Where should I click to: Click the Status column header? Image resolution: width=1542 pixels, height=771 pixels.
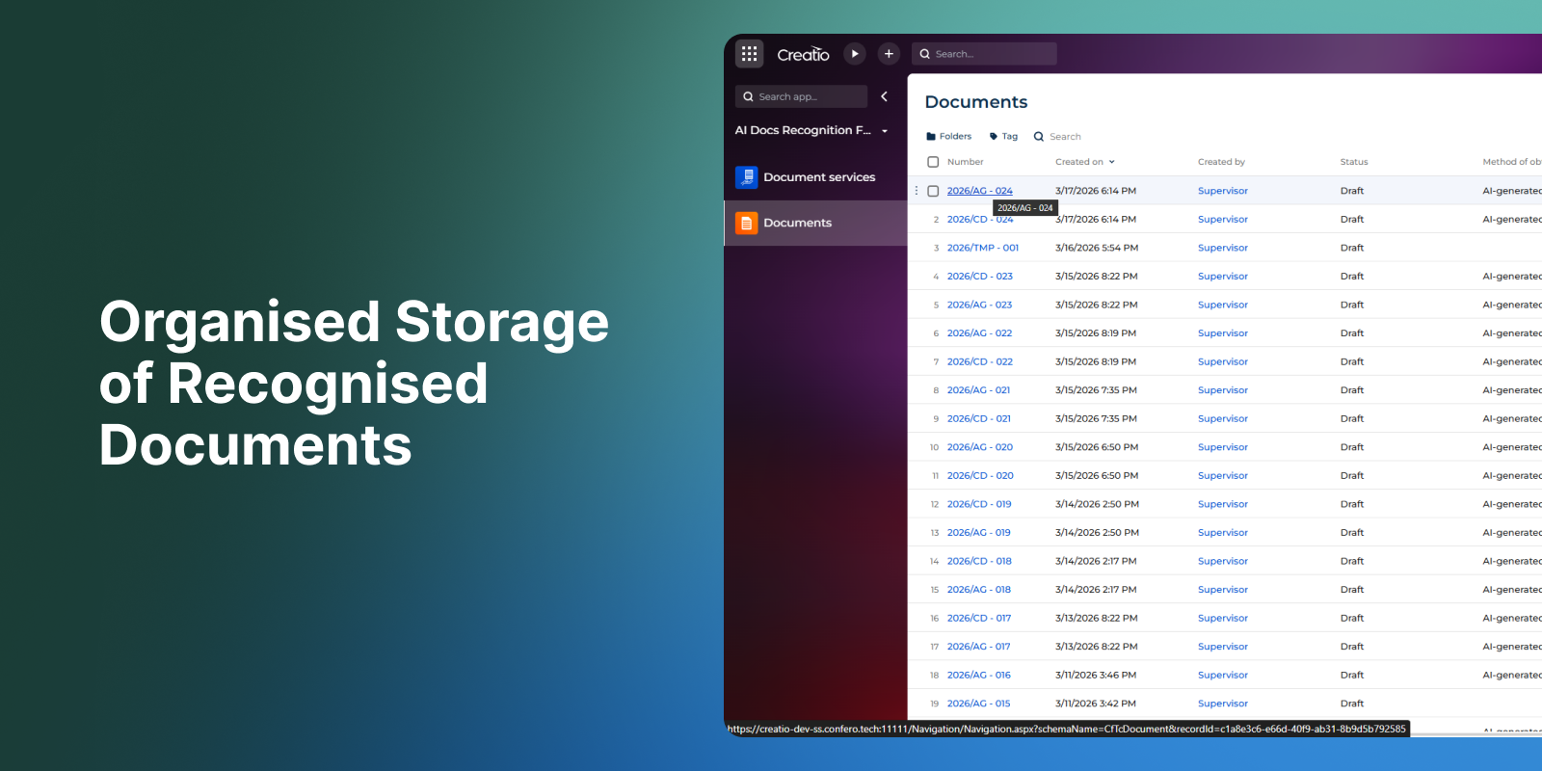click(1353, 162)
